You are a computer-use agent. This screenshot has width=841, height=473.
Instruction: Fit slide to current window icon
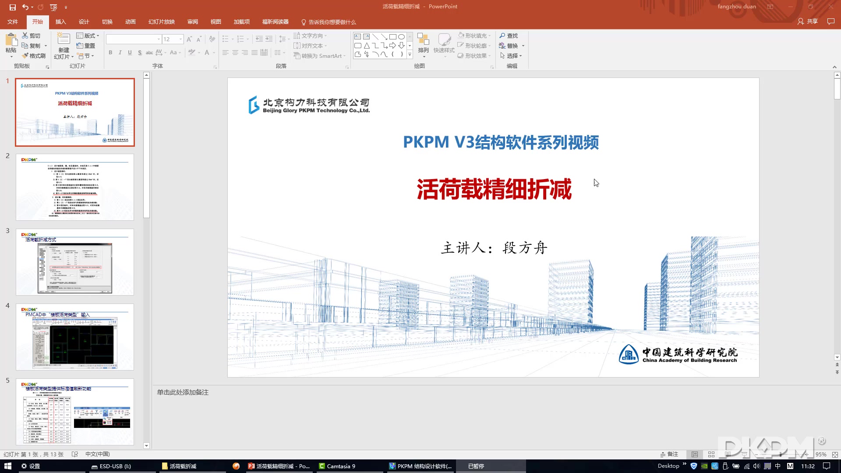tap(835, 455)
